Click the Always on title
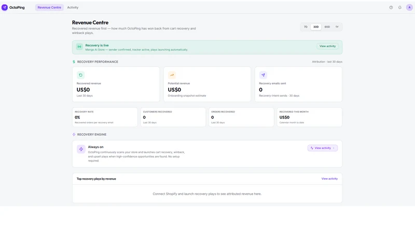 tap(95, 147)
